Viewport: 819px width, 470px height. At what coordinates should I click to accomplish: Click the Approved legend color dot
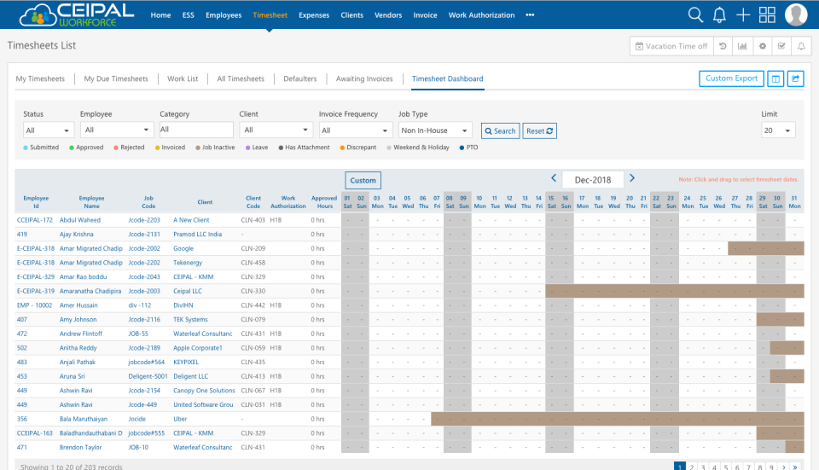point(72,148)
